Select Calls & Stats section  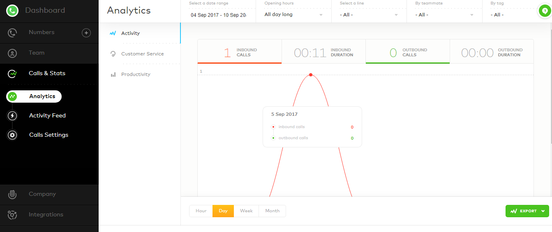pos(47,74)
